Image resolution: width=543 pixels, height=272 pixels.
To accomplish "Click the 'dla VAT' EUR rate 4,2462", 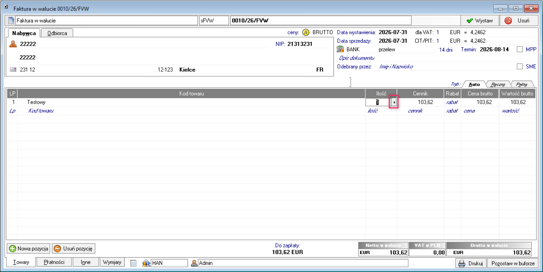I will (x=478, y=32).
